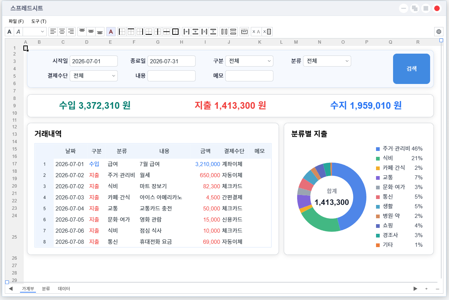Click the 신용카드 payment cell

click(x=232, y=219)
